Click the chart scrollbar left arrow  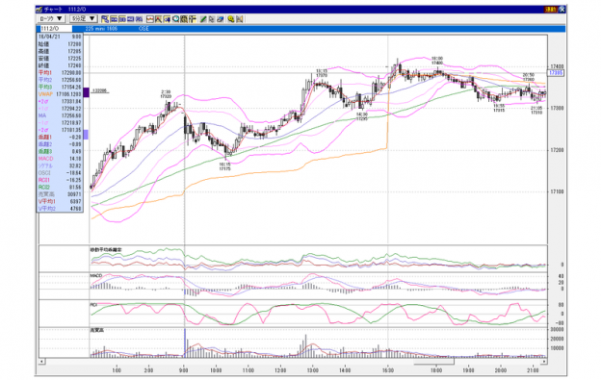[x=41, y=361]
